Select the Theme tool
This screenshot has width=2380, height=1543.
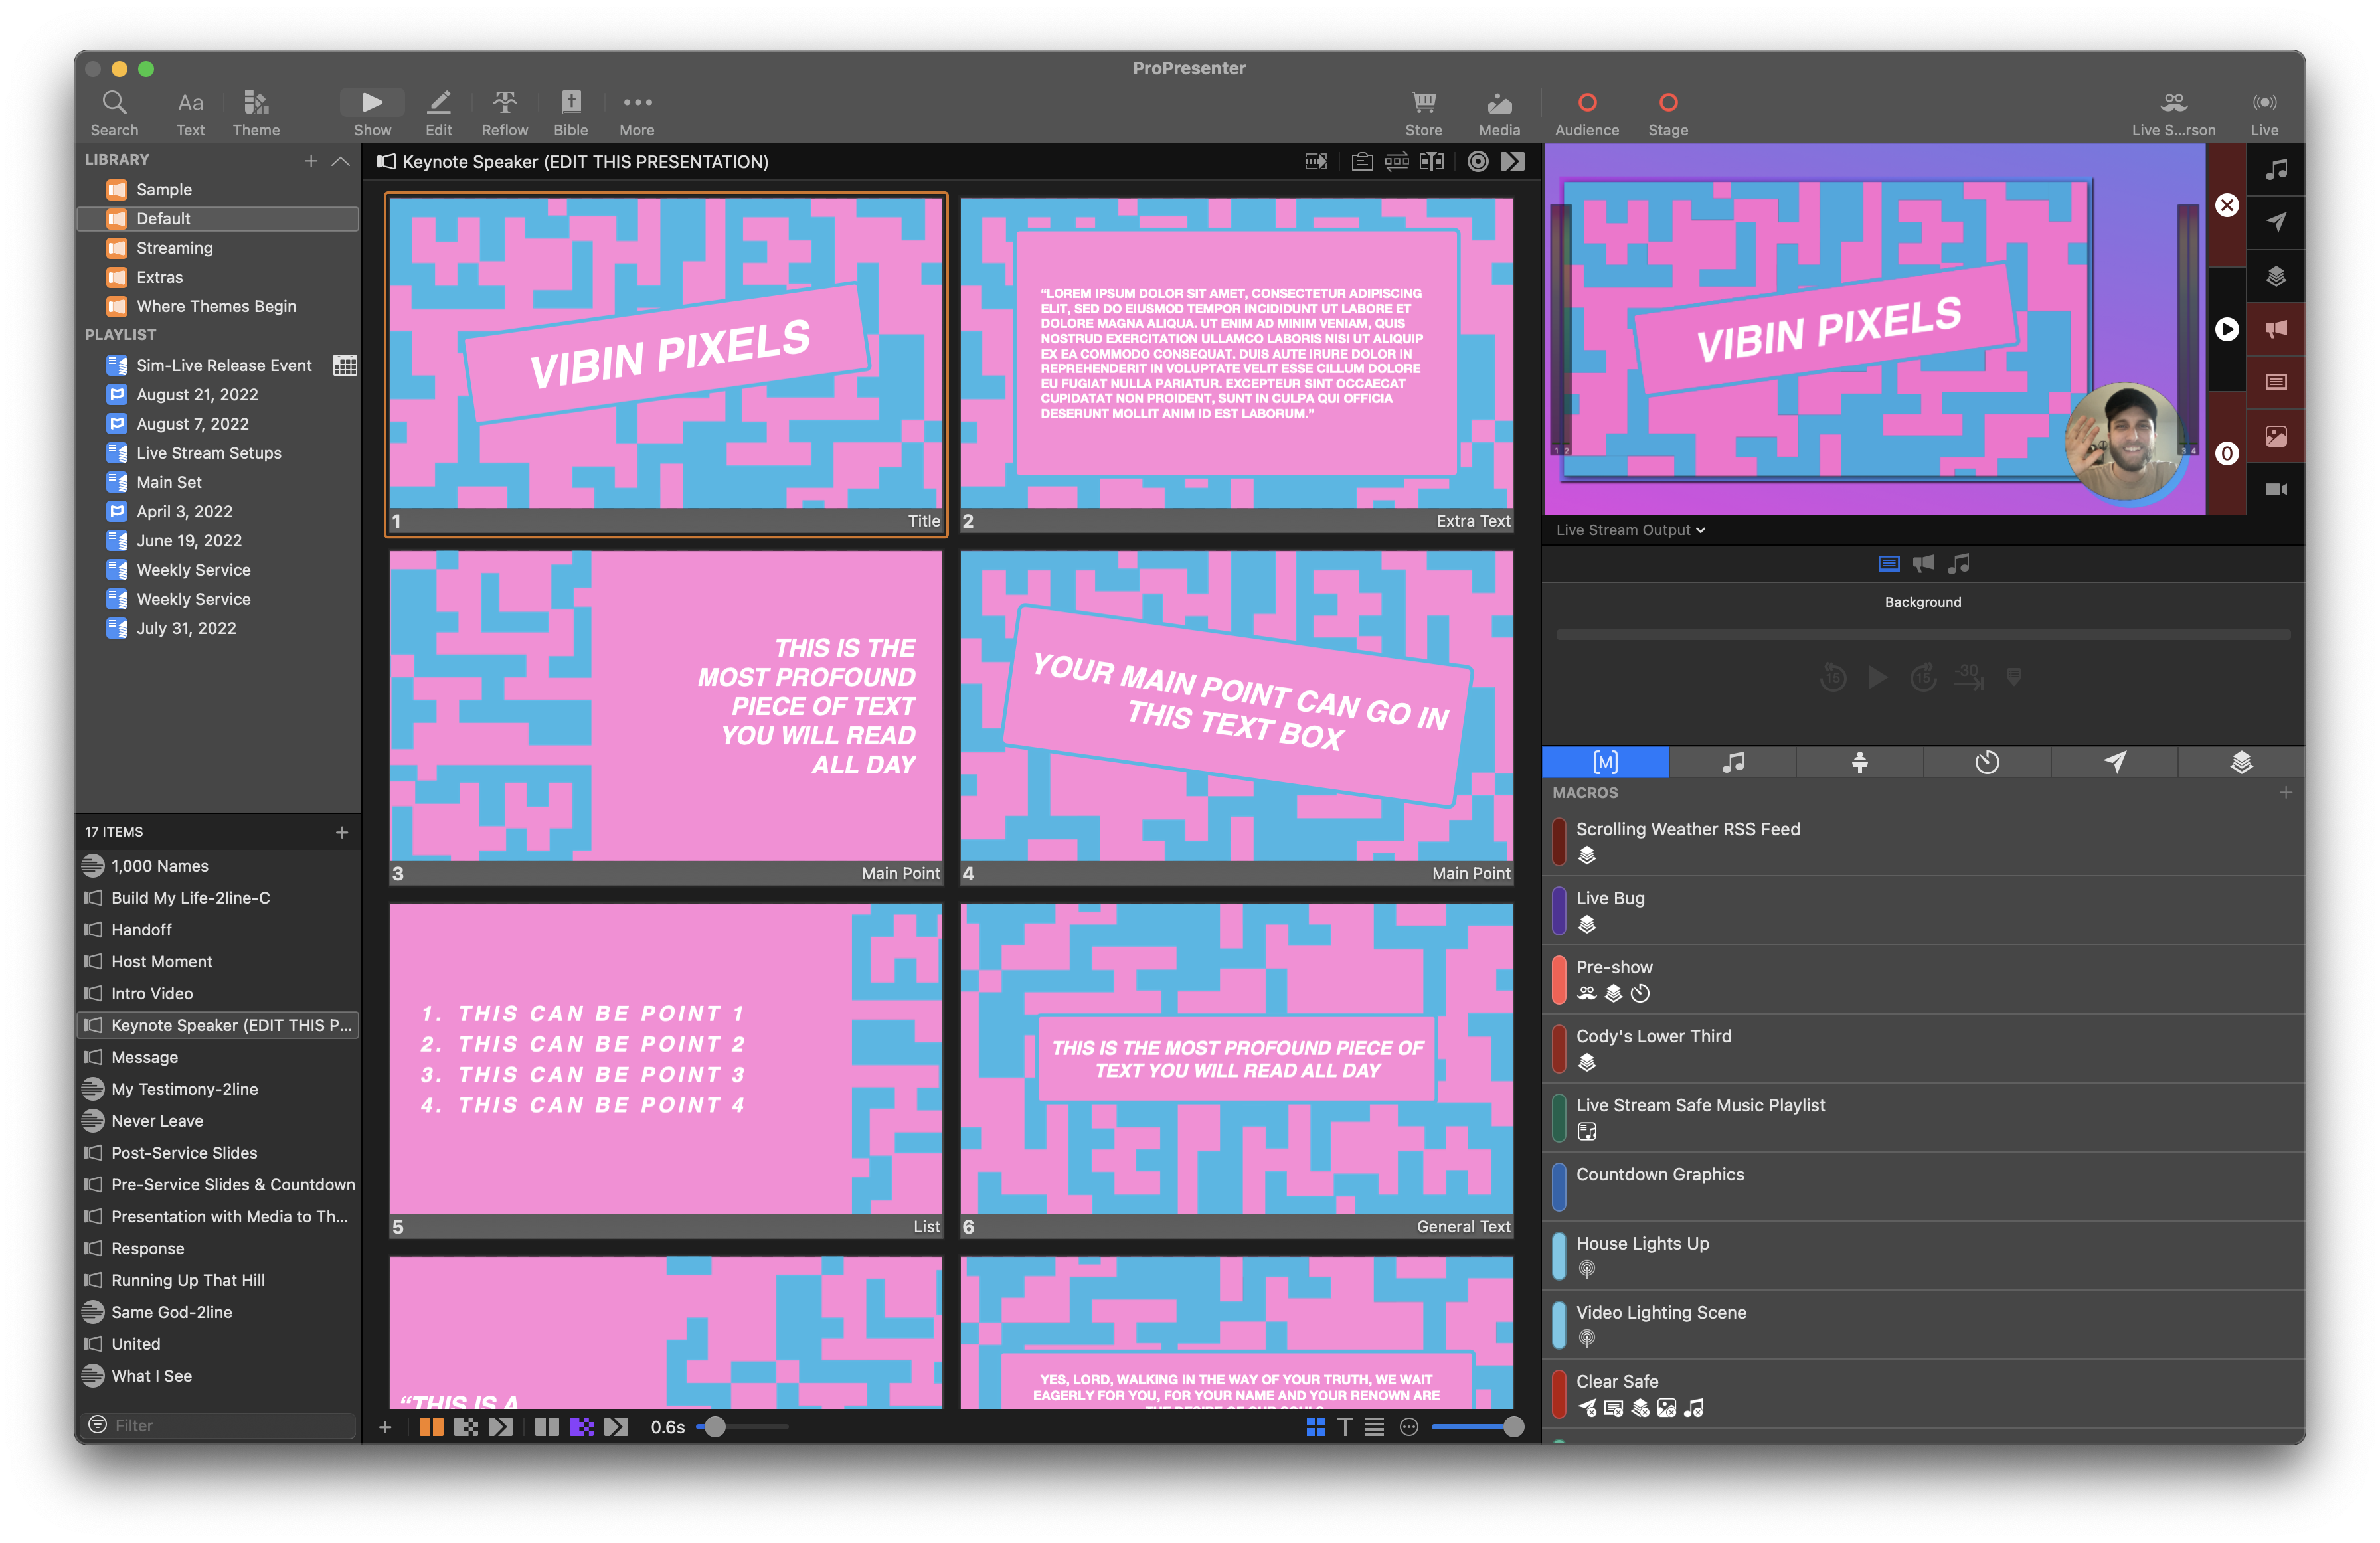tap(256, 110)
